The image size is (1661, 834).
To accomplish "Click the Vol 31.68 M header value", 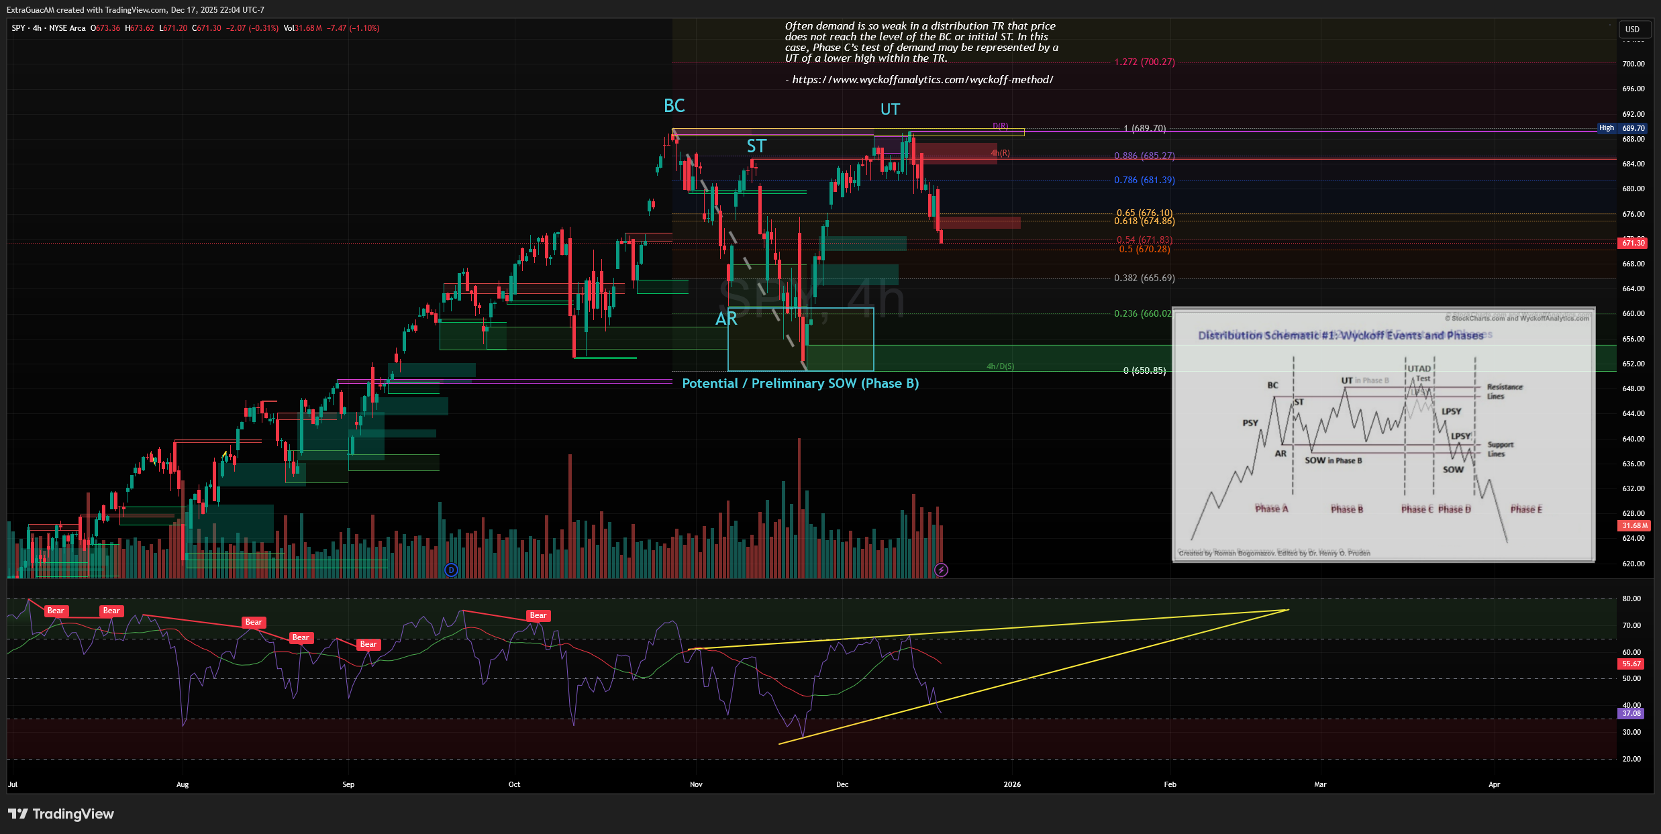I will coord(303,28).
